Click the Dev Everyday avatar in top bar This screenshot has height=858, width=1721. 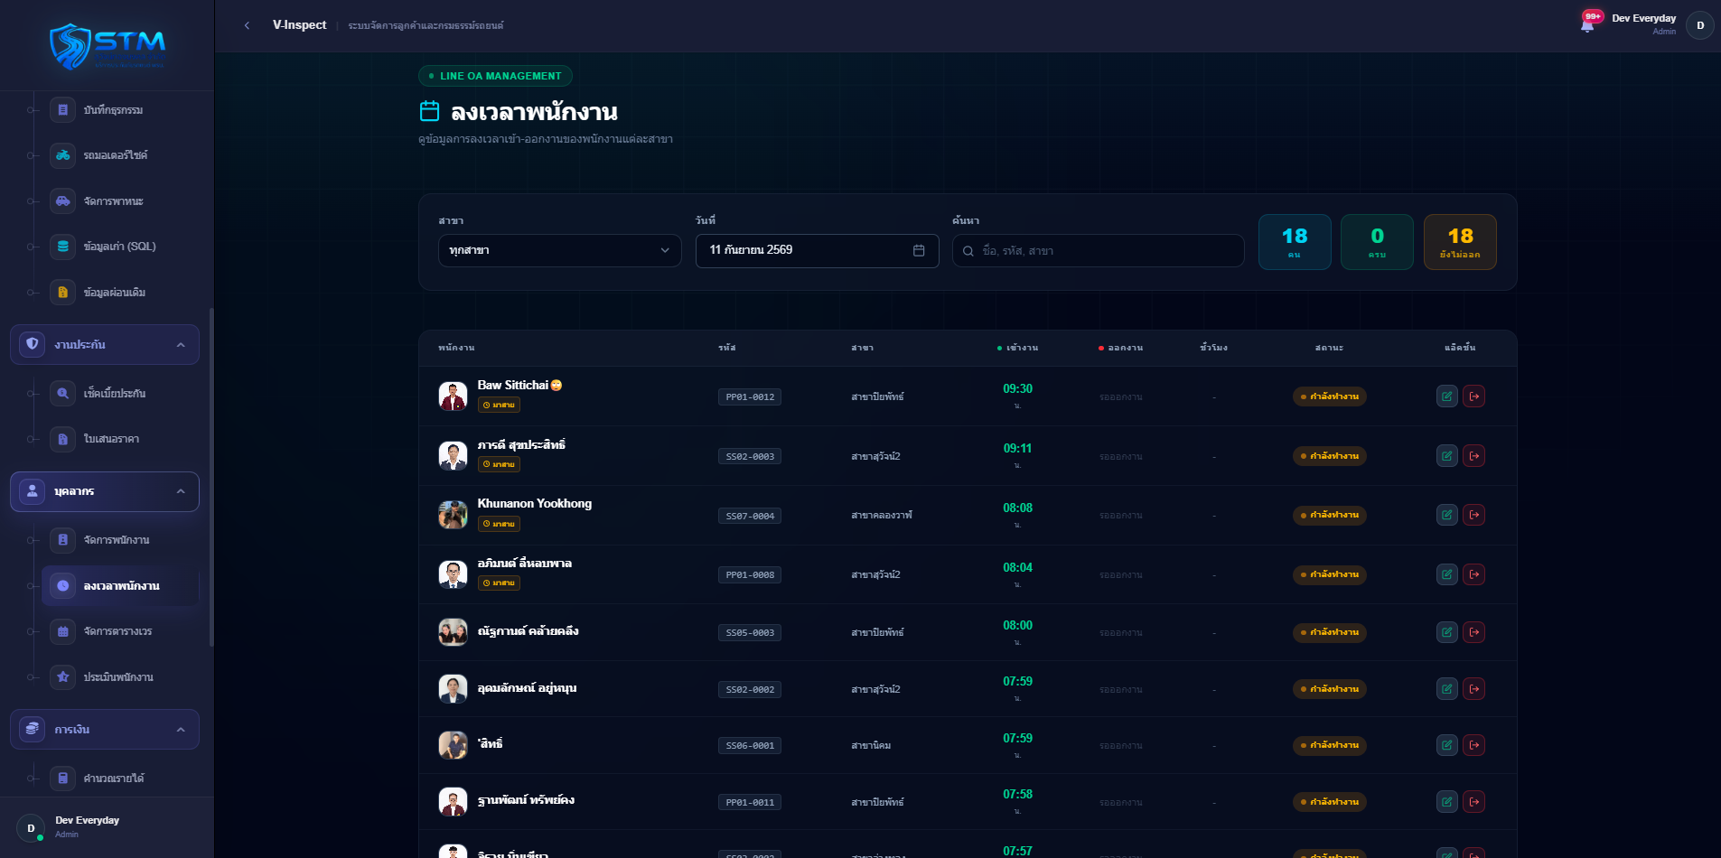click(x=1700, y=25)
